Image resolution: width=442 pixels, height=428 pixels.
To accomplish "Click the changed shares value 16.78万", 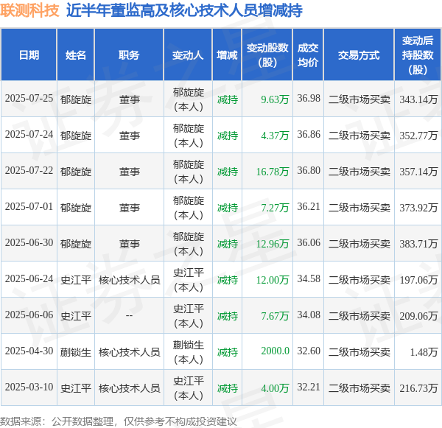I will coord(273,172).
